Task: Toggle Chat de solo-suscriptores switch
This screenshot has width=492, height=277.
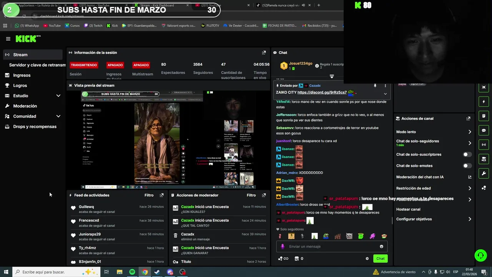Action: [467, 155]
